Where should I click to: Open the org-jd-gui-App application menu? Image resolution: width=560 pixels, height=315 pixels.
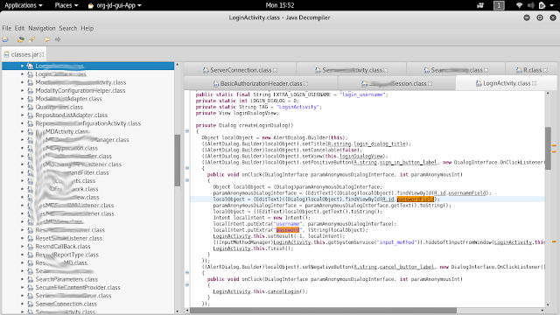point(115,5)
